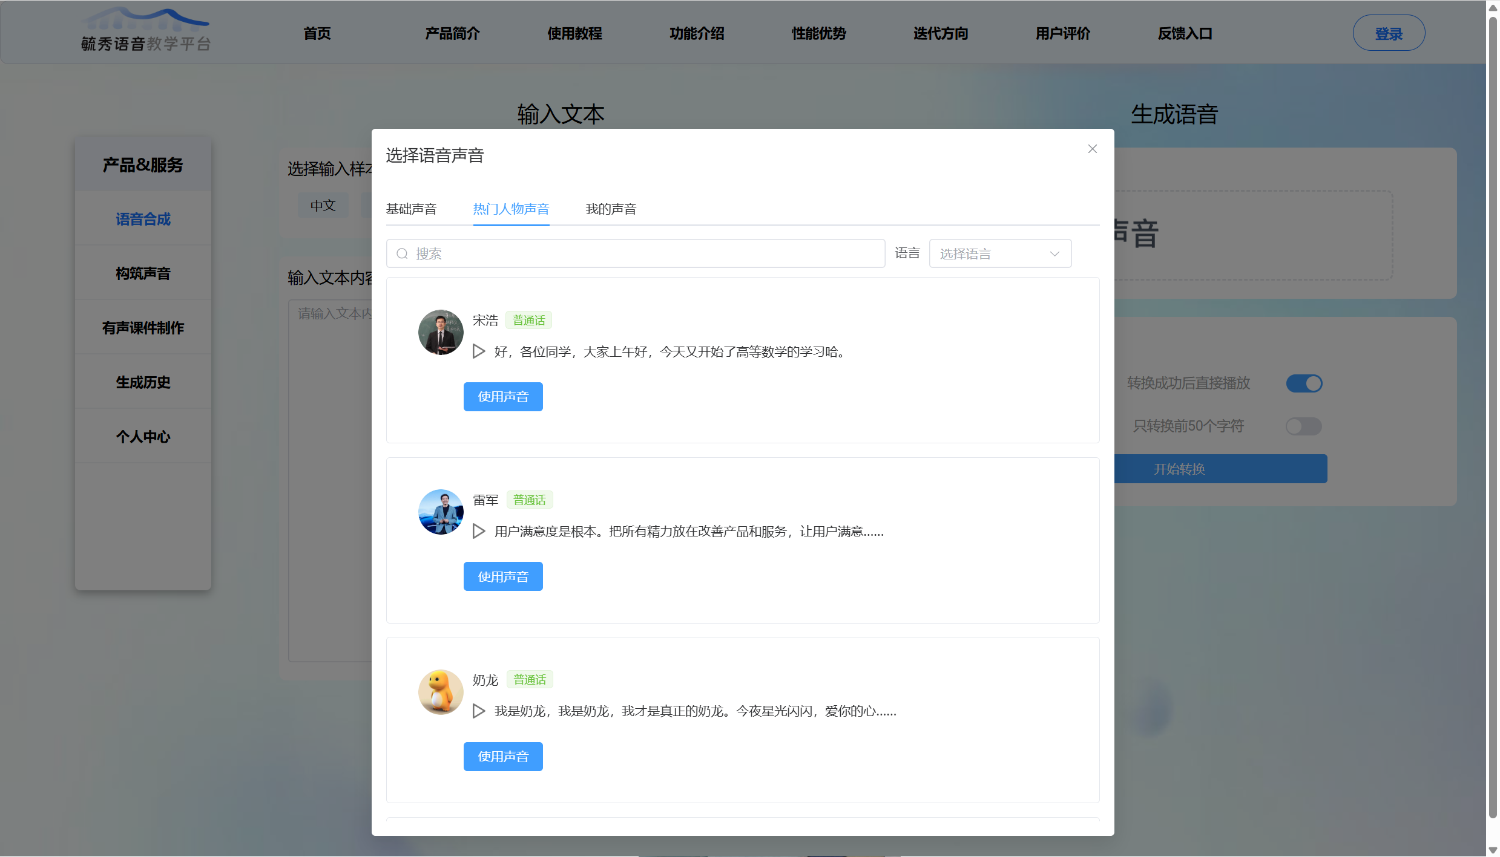The width and height of the screenshot is (1500, 857).
Task: Open the 用户评价 menu item
Action: (1062, 33)
